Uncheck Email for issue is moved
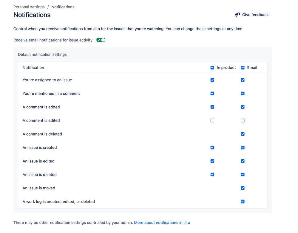298x233 pixels. pos(243,188)
